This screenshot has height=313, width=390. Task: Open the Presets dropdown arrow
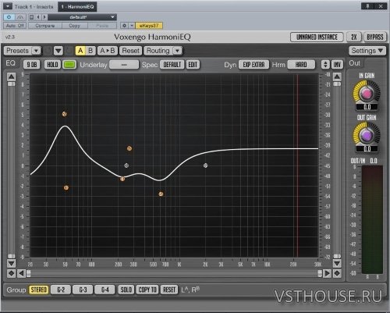click(36, 51)
